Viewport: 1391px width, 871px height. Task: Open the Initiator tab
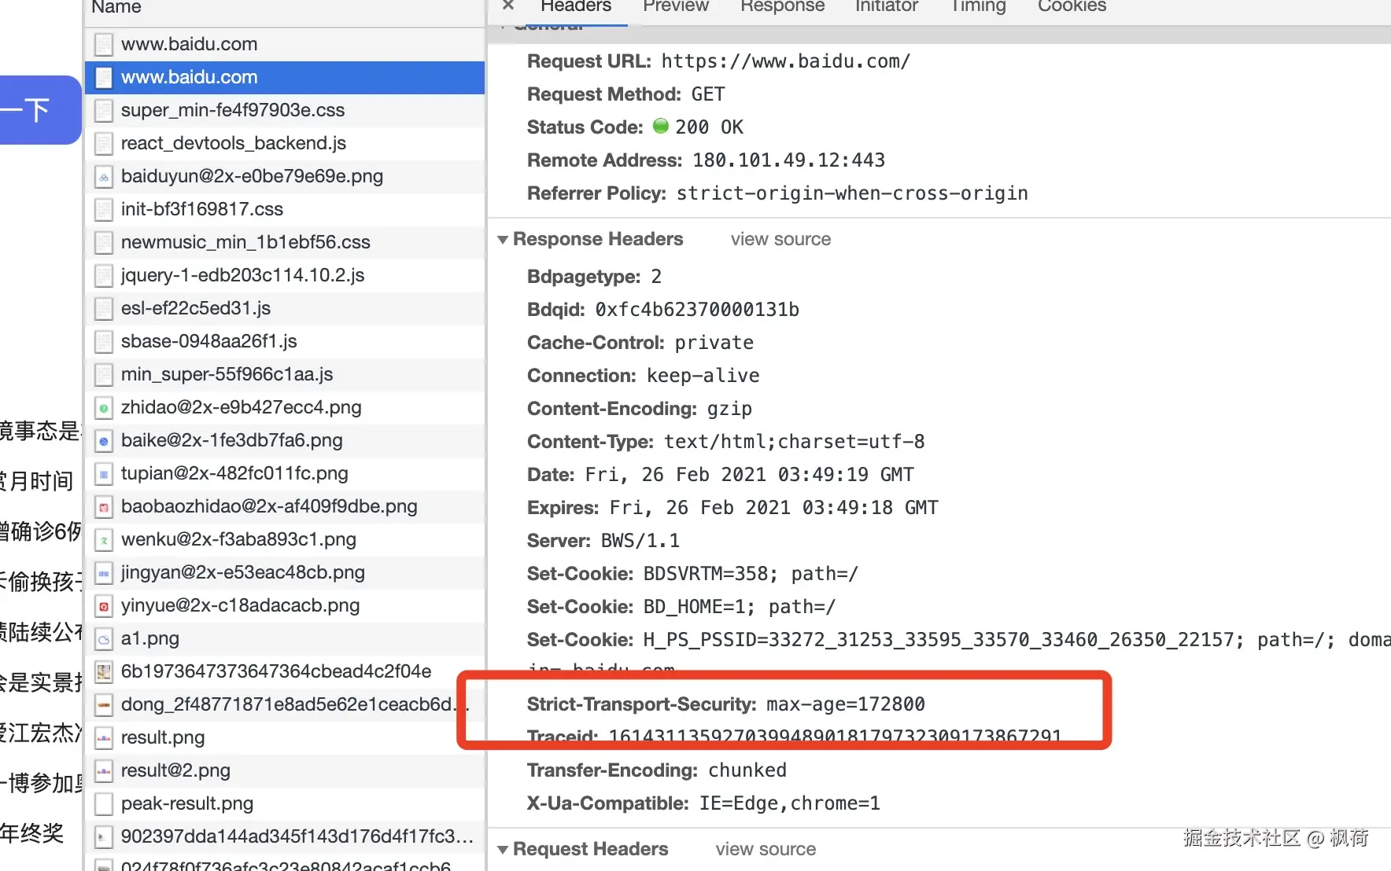(x=886, y=6)
